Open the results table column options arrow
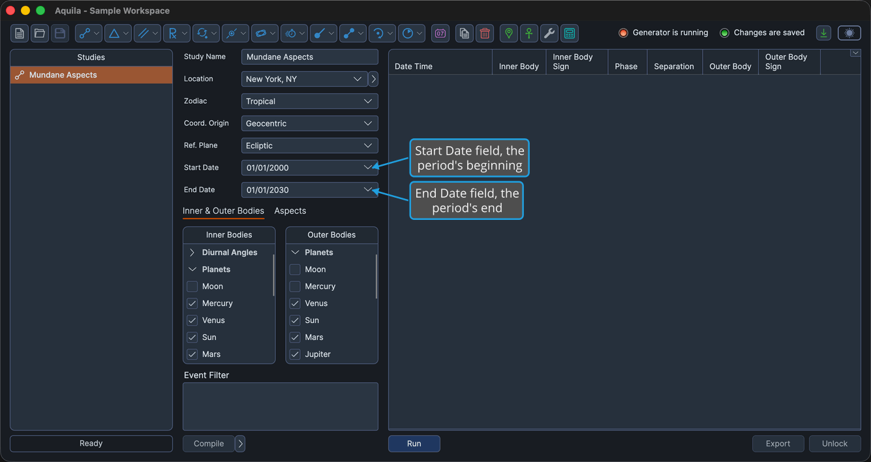 point(855,54)
